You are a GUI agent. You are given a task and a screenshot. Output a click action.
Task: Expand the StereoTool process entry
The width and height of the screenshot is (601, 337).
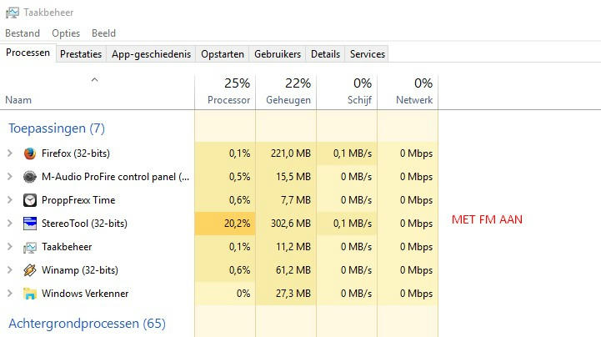click(10, 224)
